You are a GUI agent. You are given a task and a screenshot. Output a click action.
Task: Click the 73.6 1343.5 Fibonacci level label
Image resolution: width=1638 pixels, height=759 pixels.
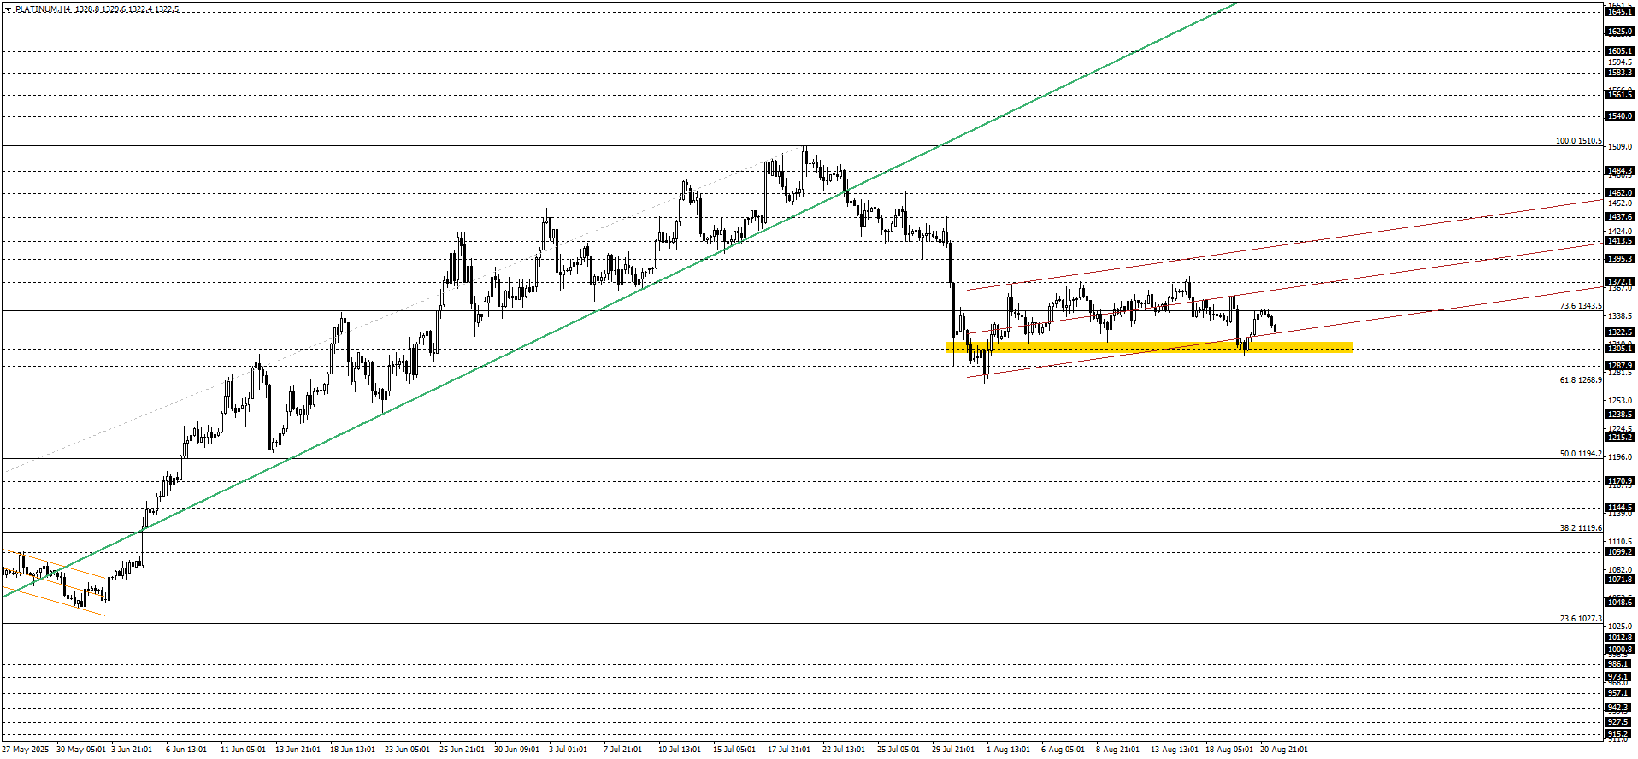(x=1580, y=306)
